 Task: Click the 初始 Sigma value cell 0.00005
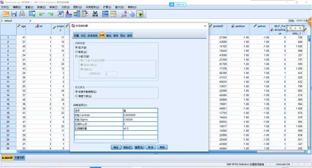(x=140, y=119)
